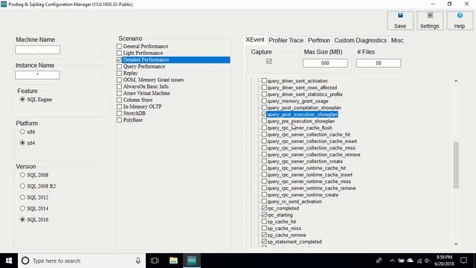
Task: Uncheck the sp_cache_remove event
Action: [264, 235]
